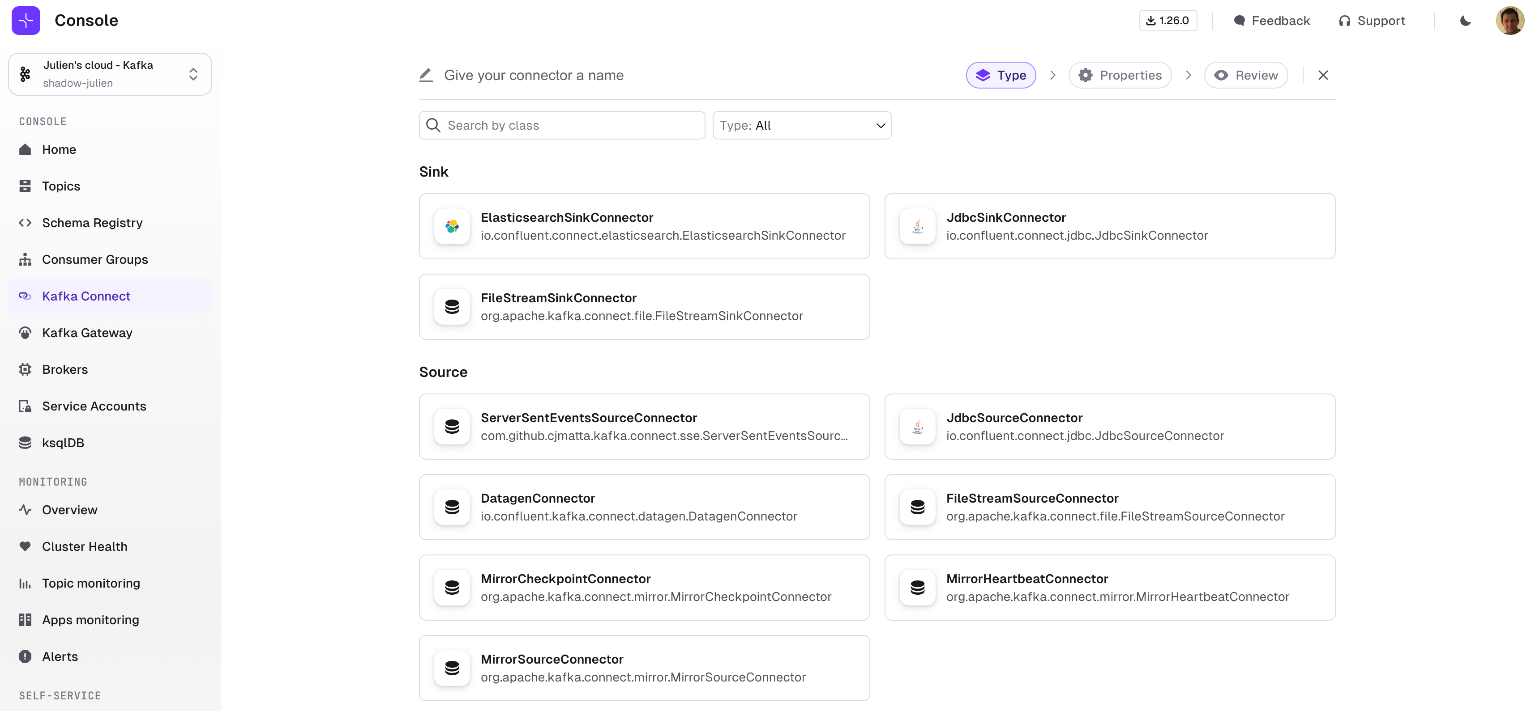The width and height of the screenshot is (1531, 711).
Task: Choose the MirrorSourceConnector card
Action: pos(644,668)
